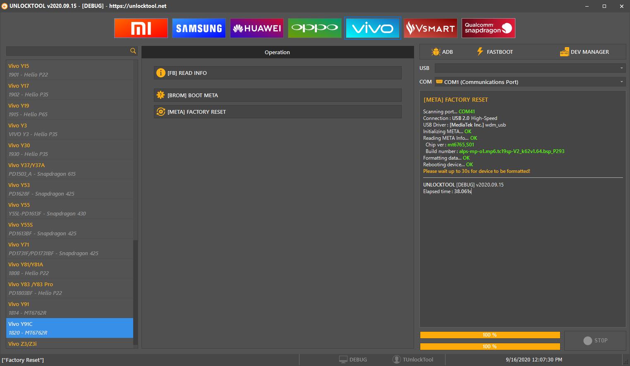Image resolution: width=630 pixels, height=366 pixels.
Task: Run [BROM] BOOT META operation
Action: click(x=278, y=95)
